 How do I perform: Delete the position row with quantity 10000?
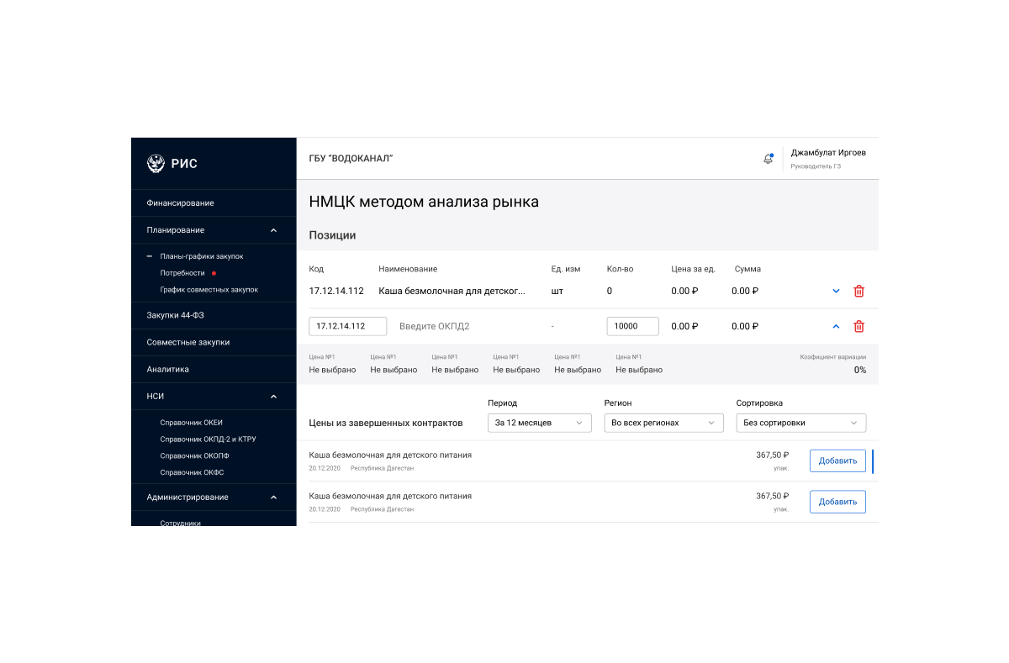858,326
